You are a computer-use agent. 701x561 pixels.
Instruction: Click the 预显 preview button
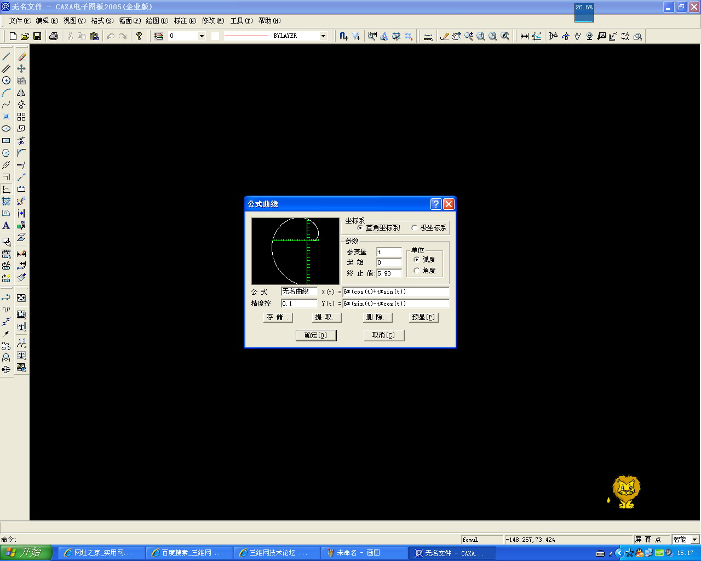pyautogui.click(x=424, y=317)
